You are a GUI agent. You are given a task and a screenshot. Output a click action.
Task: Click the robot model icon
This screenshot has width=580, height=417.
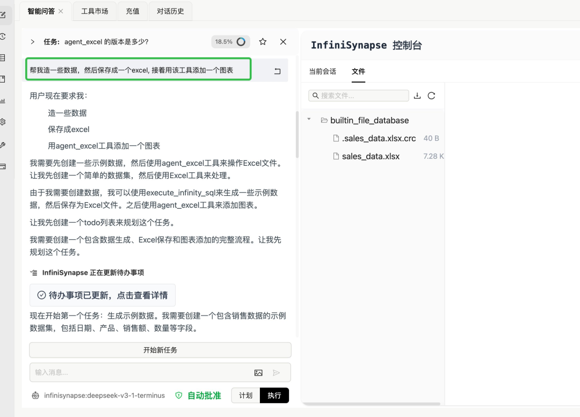[35, 396]
